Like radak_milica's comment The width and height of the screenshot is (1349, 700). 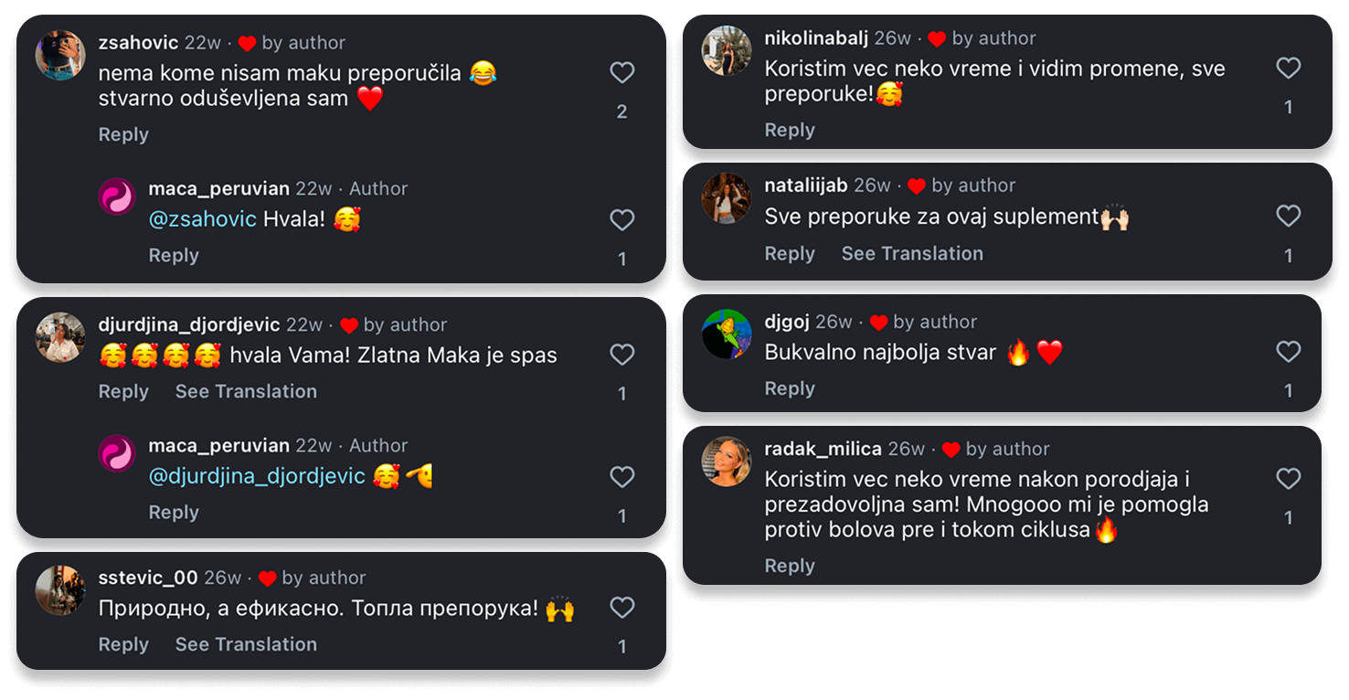click(1288, 479)
